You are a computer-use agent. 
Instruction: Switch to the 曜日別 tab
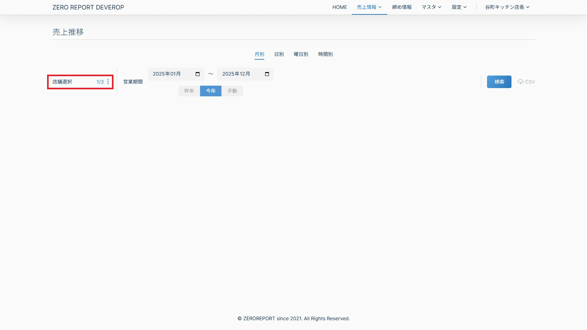click(x=301, y=54)
